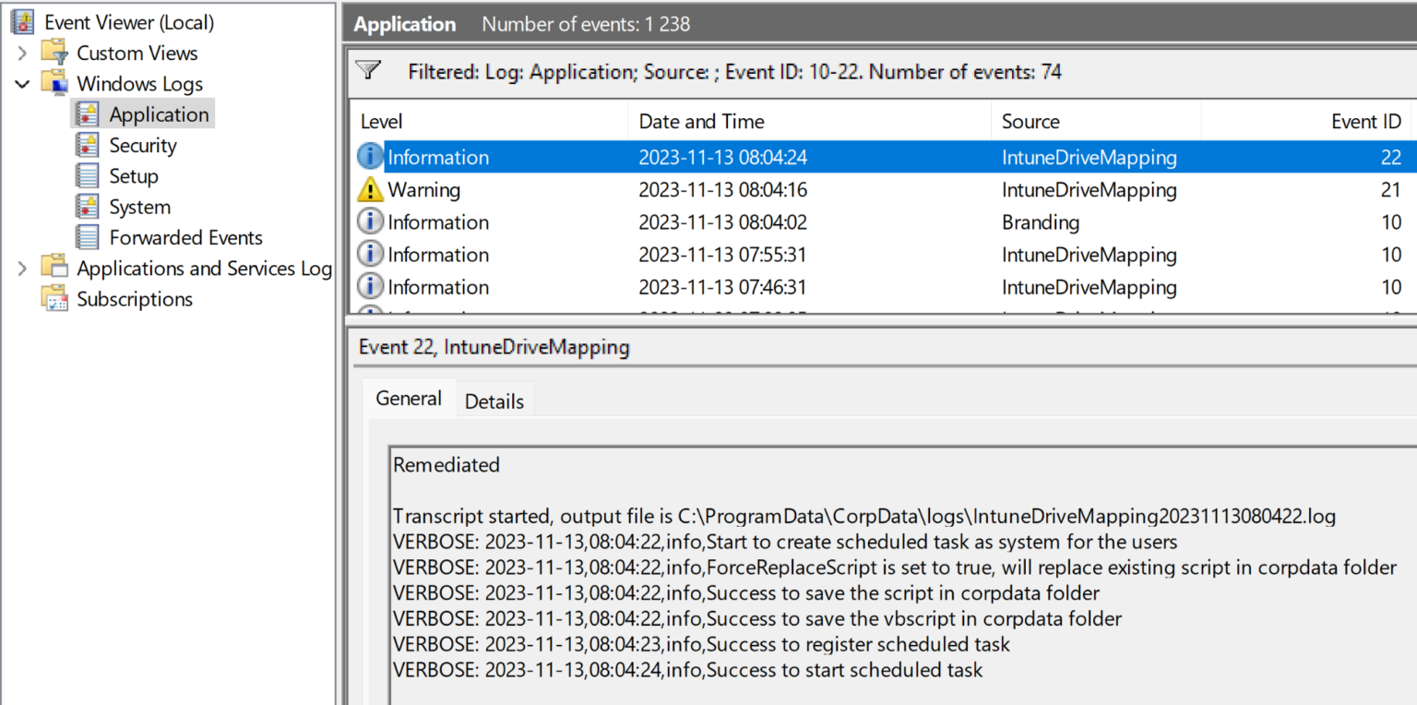The height and width of the screenshot is (705, 1417).
Task: Click the filter funnel icon above the list
Action: click(369, 70)
